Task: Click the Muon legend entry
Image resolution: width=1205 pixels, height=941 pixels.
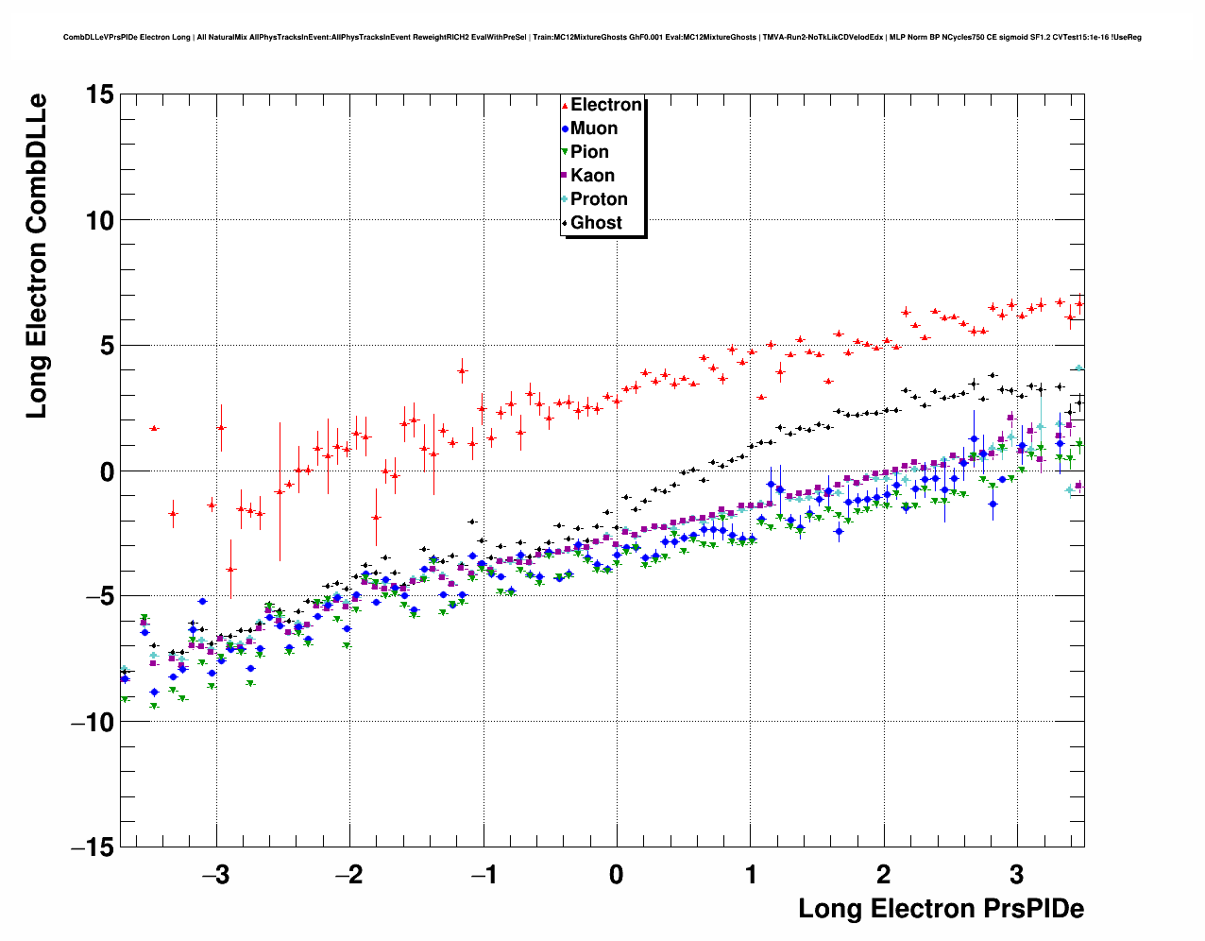Action: tap(589, 128)
